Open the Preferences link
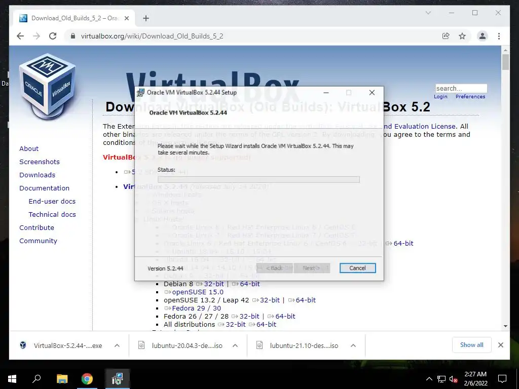This screenshot has width=519, height=389. 470,97
